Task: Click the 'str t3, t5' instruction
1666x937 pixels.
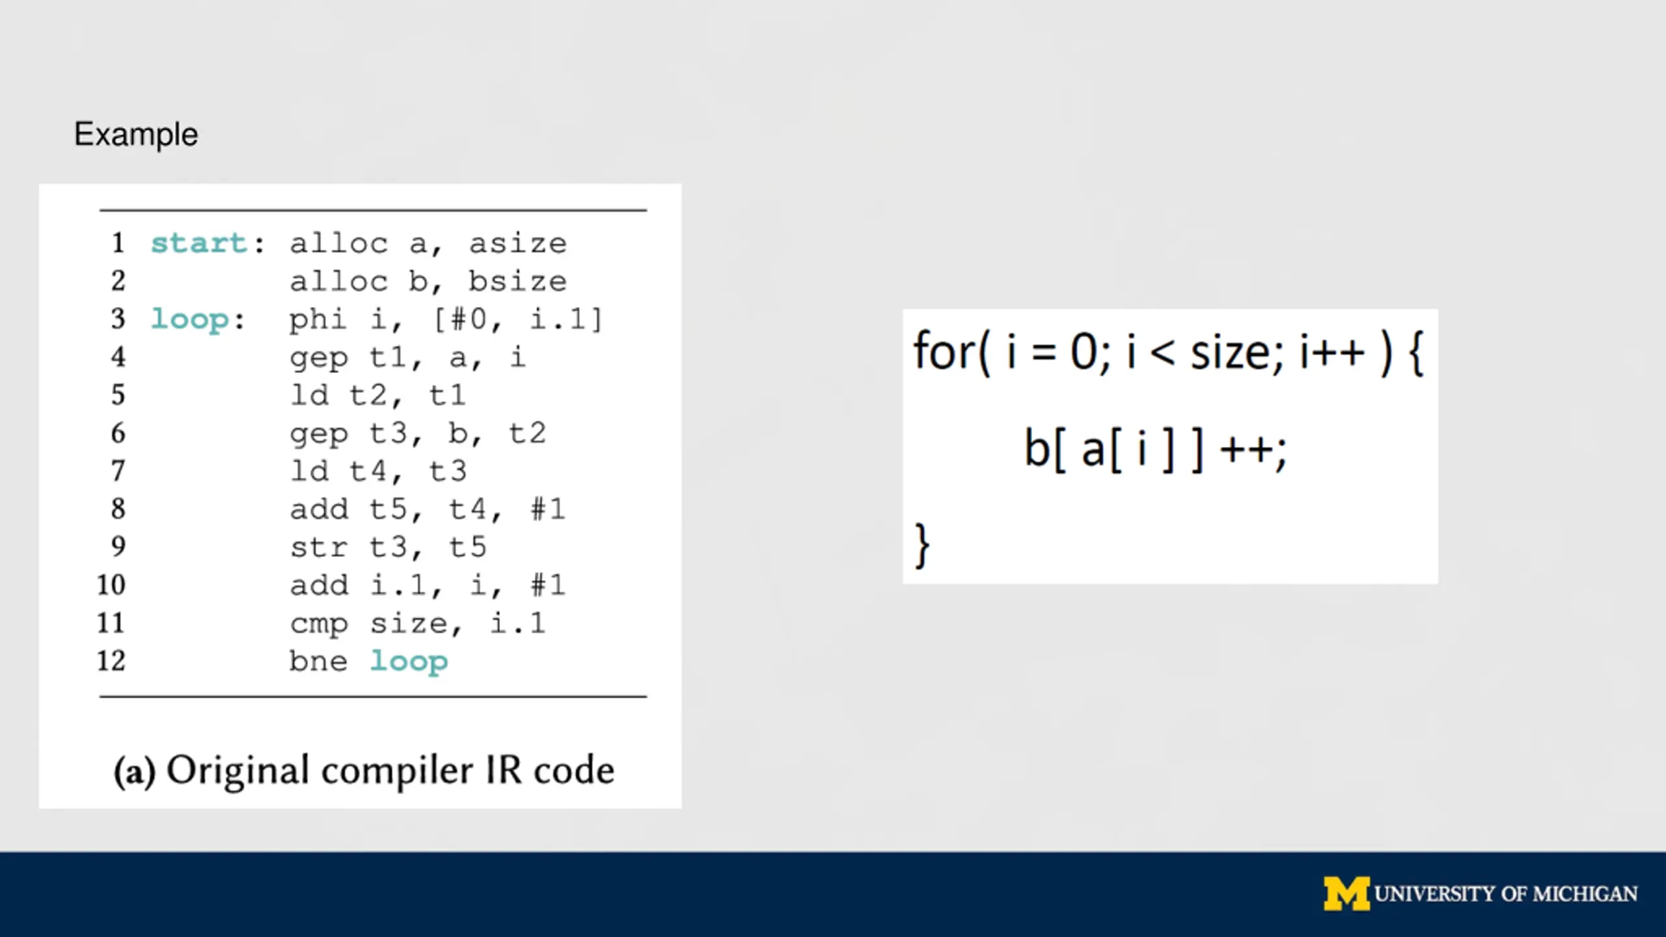Action: pyautogui.click(x=388, y=547)
